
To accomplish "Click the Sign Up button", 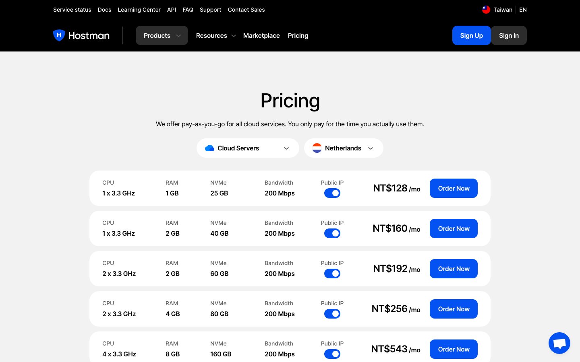I will point(472,35).
